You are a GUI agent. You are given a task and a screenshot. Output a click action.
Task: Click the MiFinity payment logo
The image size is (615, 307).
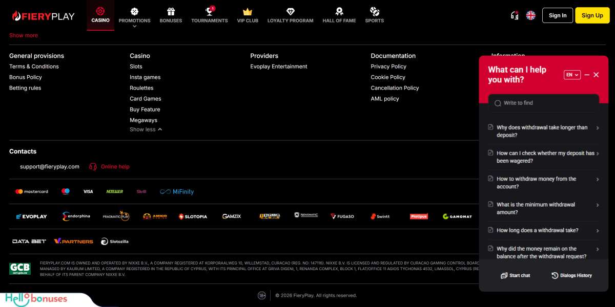pyautogui.click(x=177, y=191)
